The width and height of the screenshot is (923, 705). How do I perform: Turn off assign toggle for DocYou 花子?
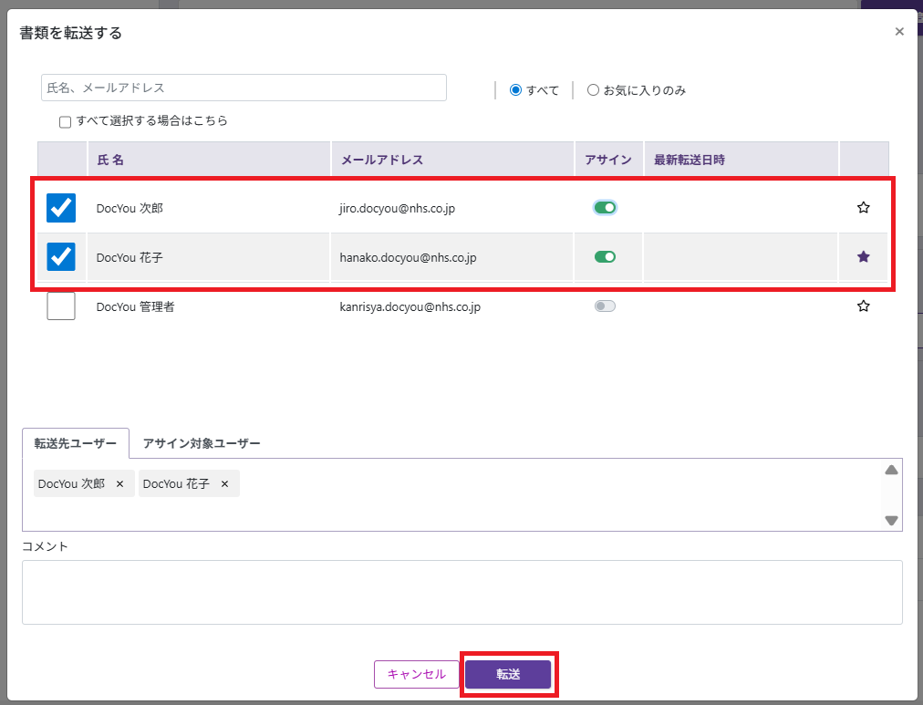coord(605,257)
